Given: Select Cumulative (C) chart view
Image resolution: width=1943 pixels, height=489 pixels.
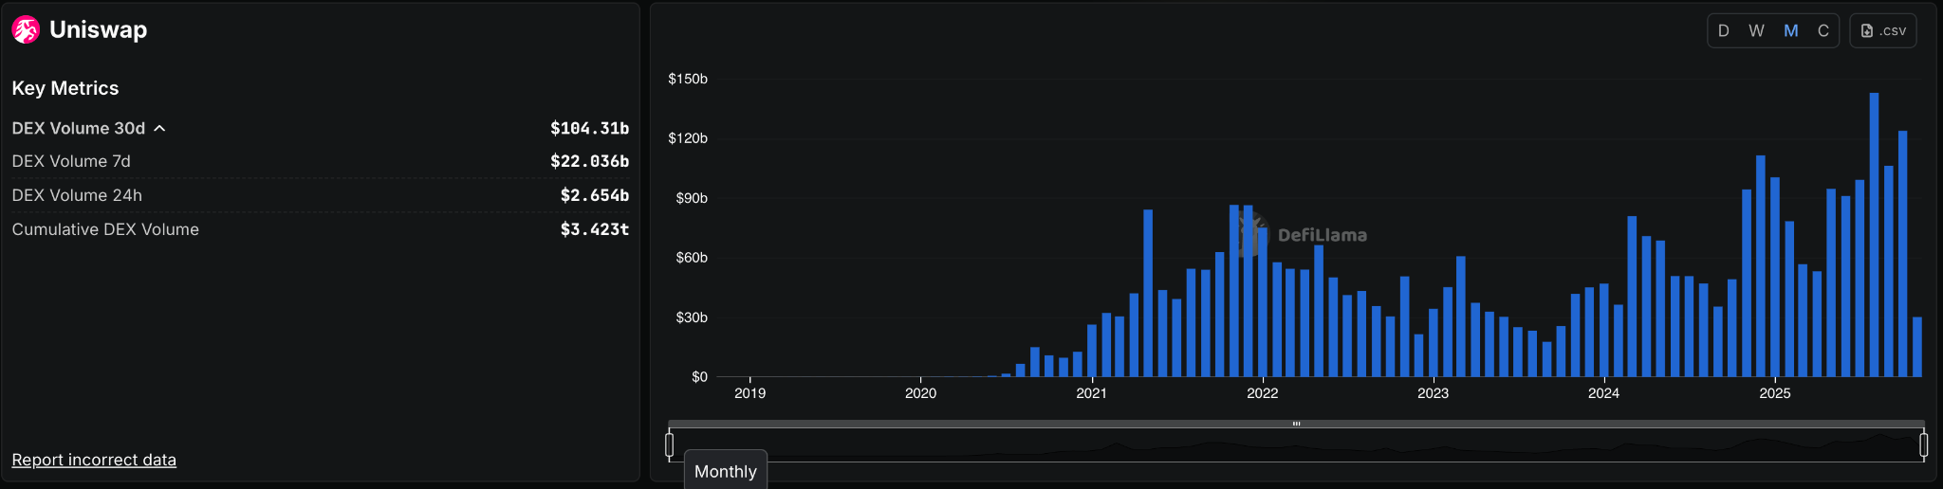Looking at the screenshot, I should [x=1823, y=30].
